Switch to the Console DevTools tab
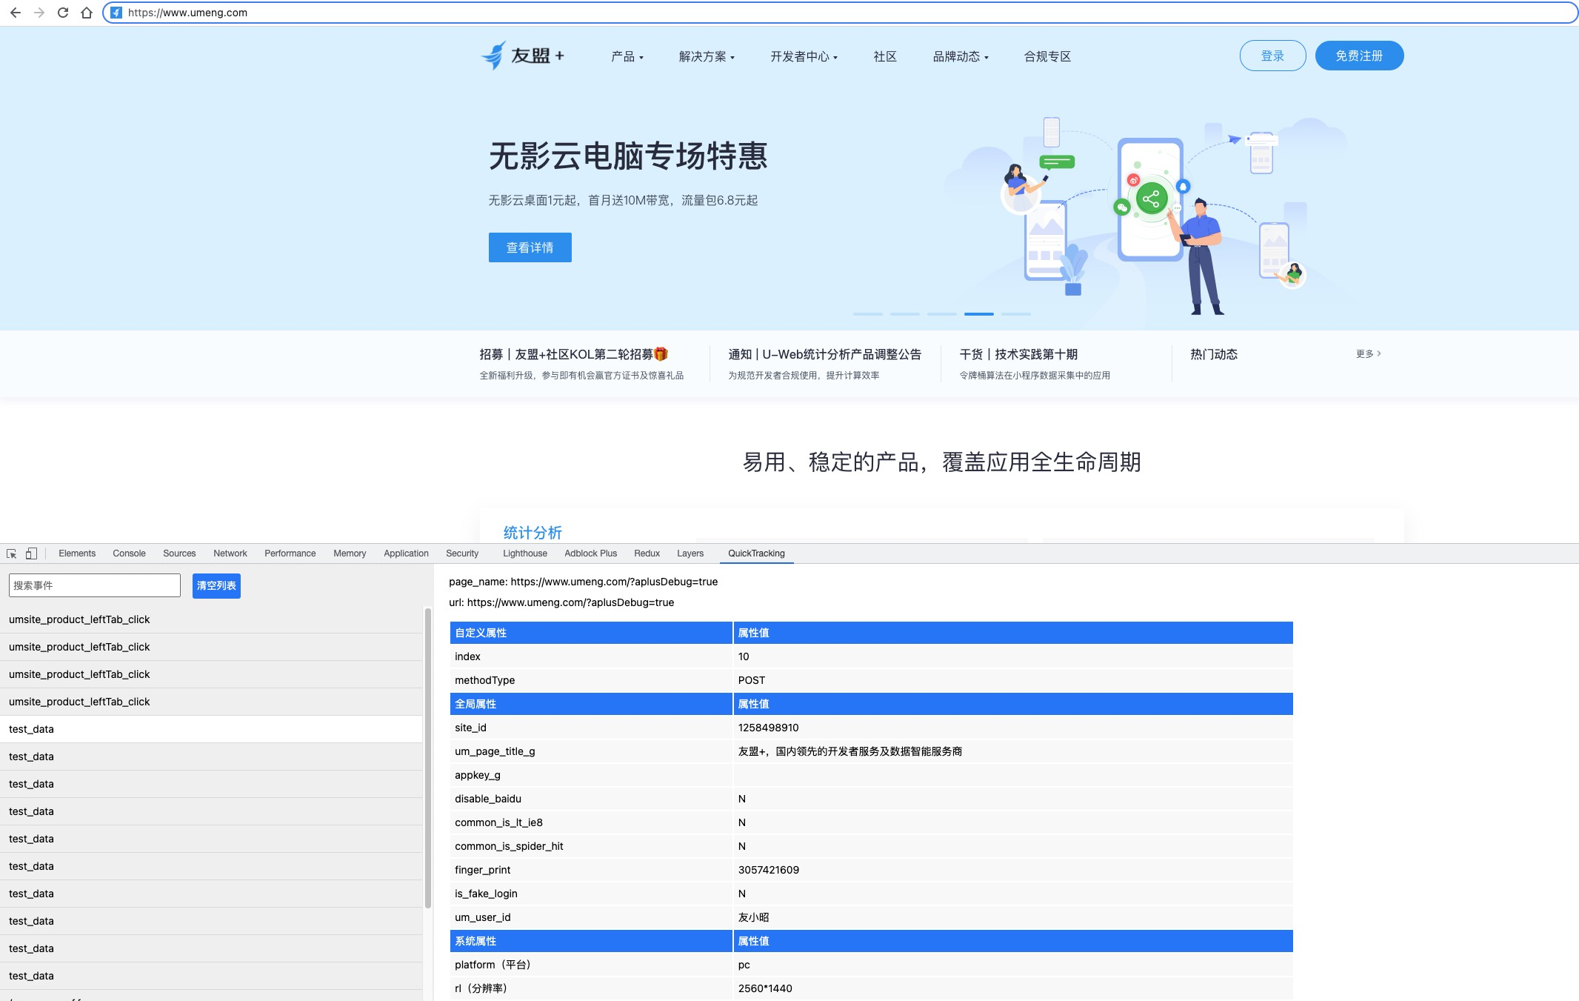The width and height of the screenshot is (1579, 1001). (x=129, y=553)
